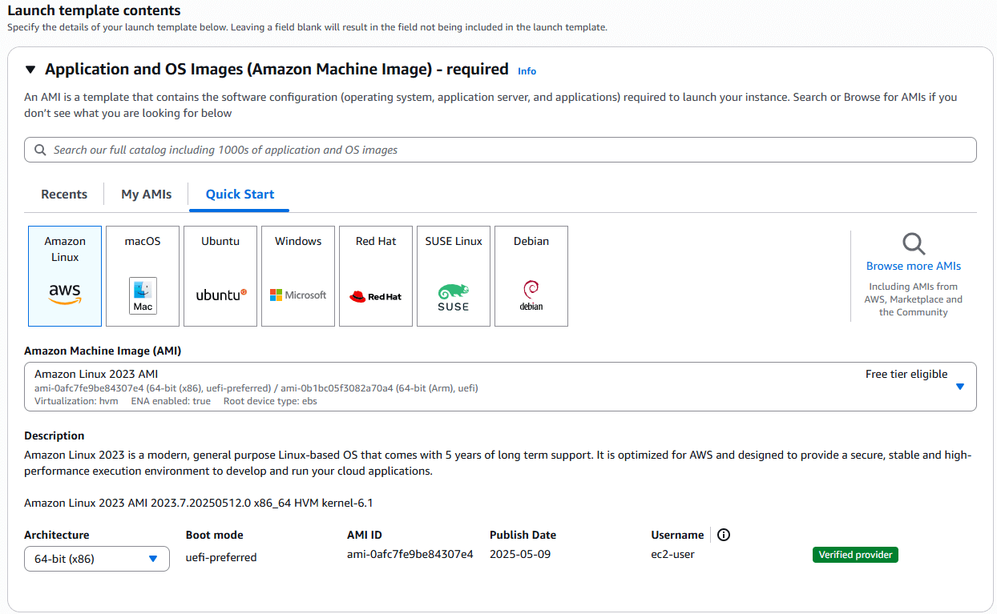Click the Verified provider badge
This screenshot has width=997, height=614.
tap(855, 555)
